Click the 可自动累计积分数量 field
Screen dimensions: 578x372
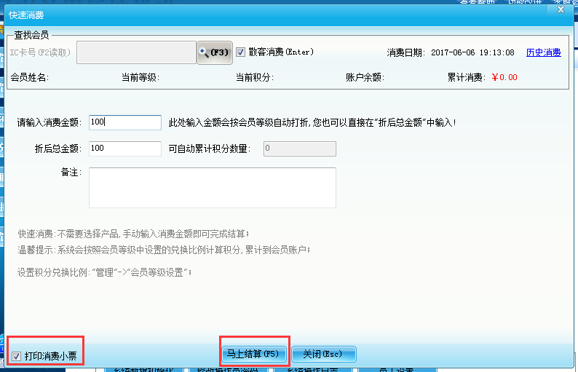point(300,149)
